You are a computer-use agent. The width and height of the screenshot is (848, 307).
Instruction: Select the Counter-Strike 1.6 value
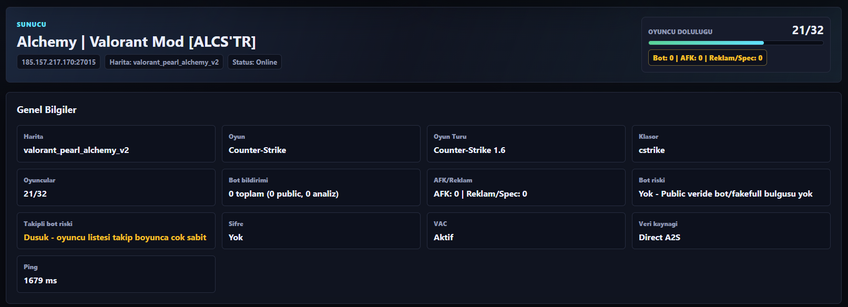469,150
